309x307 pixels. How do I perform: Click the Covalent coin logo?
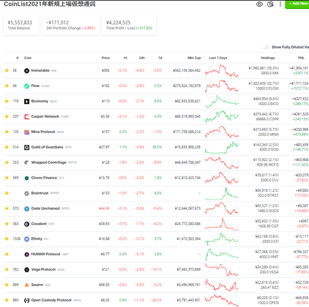point(27,224)
